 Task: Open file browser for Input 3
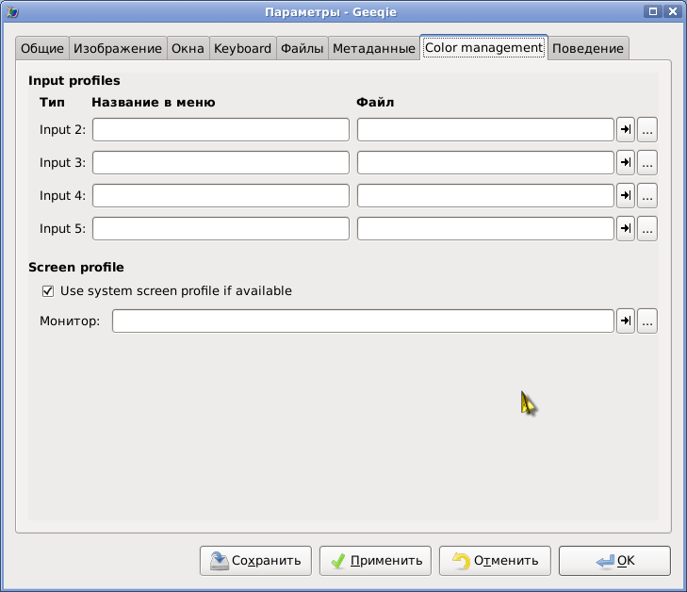pyautogui.click(x=647, y=162)
